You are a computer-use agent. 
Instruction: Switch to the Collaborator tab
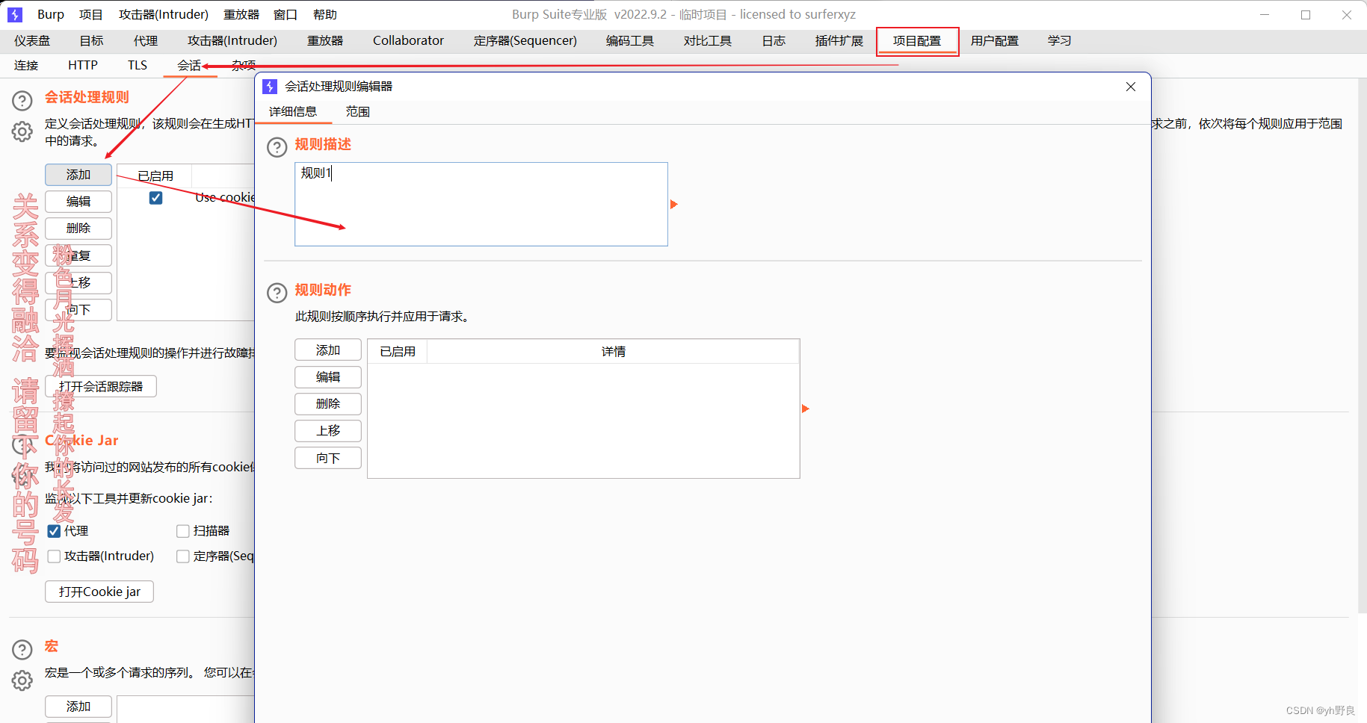[408, 41]
